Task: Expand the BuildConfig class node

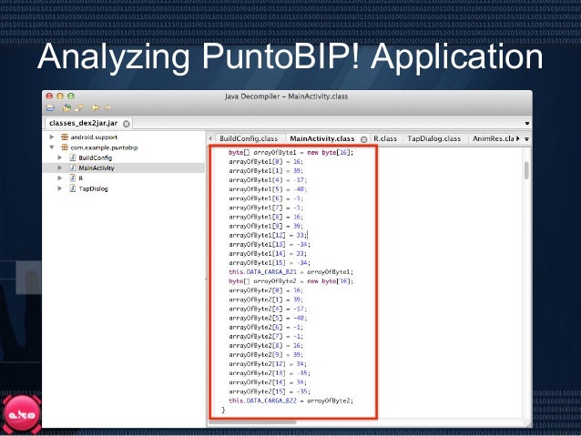Action: pyautogui.click(x=60, y=157)
